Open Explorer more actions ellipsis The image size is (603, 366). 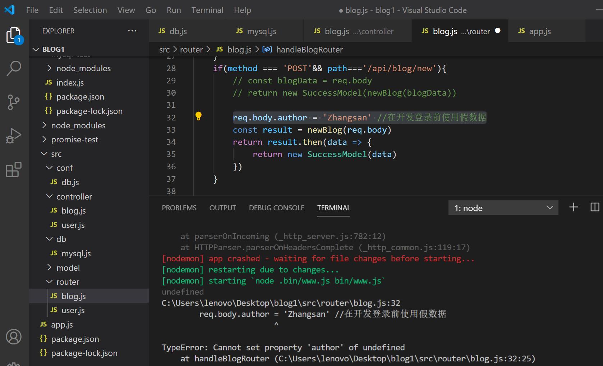pos(132,31)
